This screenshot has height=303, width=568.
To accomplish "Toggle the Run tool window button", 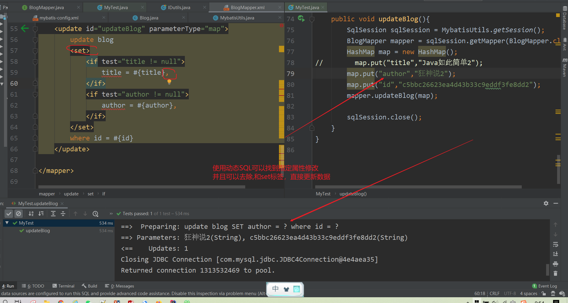I will tap(8, 286).
